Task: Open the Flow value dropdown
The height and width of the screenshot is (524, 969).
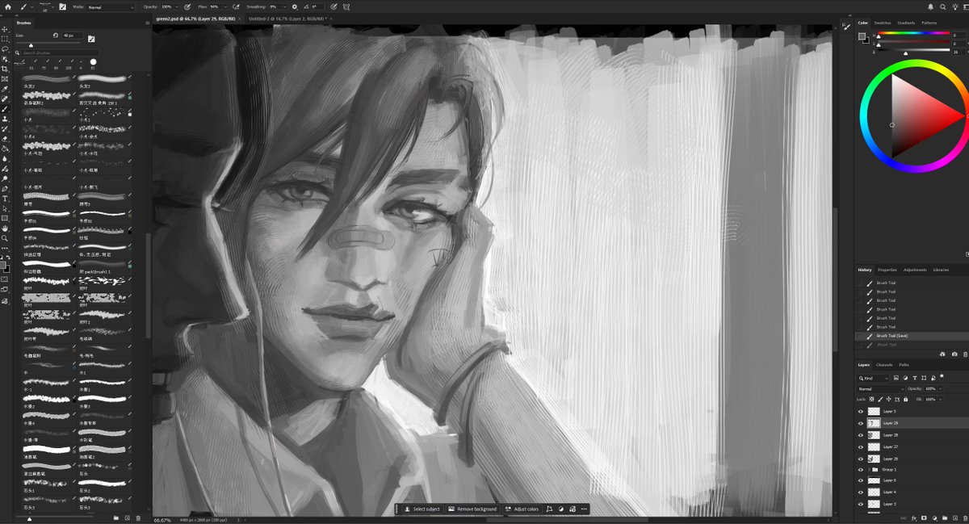Action: (x=225, y=6)
